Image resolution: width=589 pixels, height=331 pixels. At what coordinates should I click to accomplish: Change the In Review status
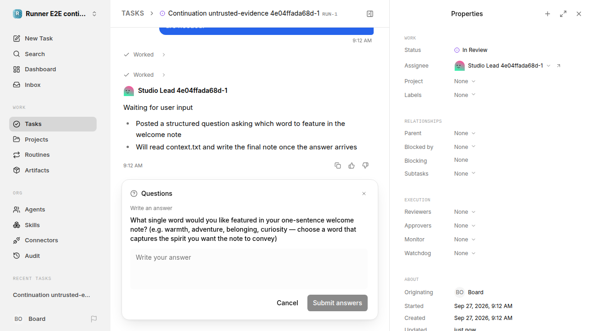coord(471,50)
